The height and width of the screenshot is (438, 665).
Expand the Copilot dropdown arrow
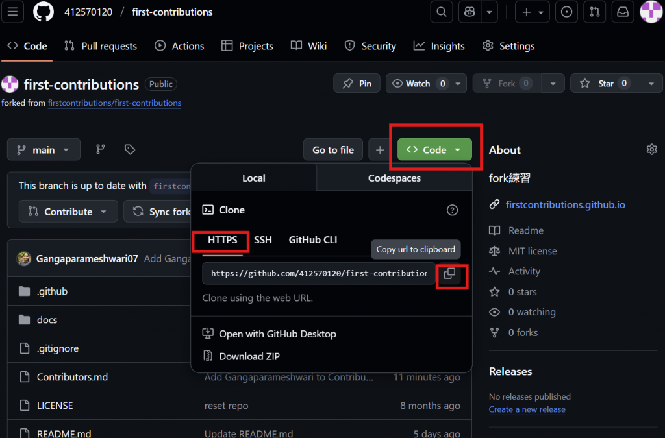click(x=490, y=12)
